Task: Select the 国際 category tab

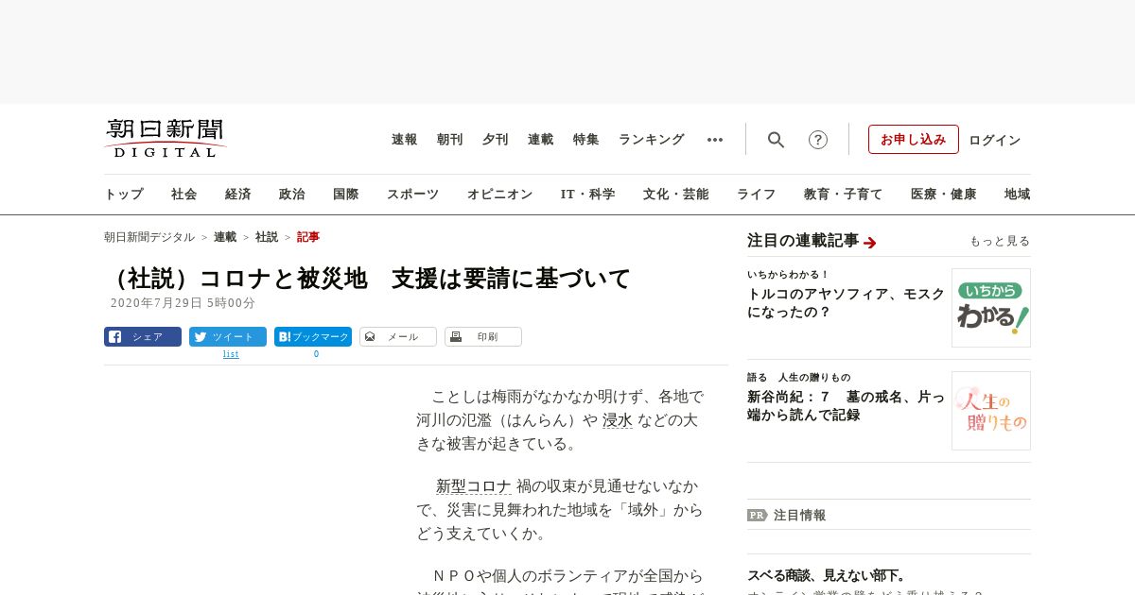Action: click(346, 195)
